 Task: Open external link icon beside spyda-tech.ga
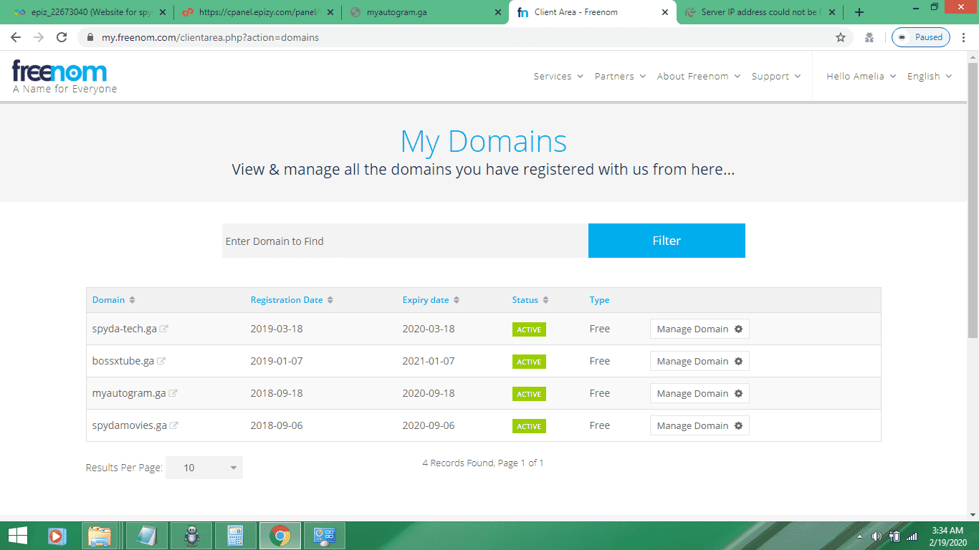point(164,329)
